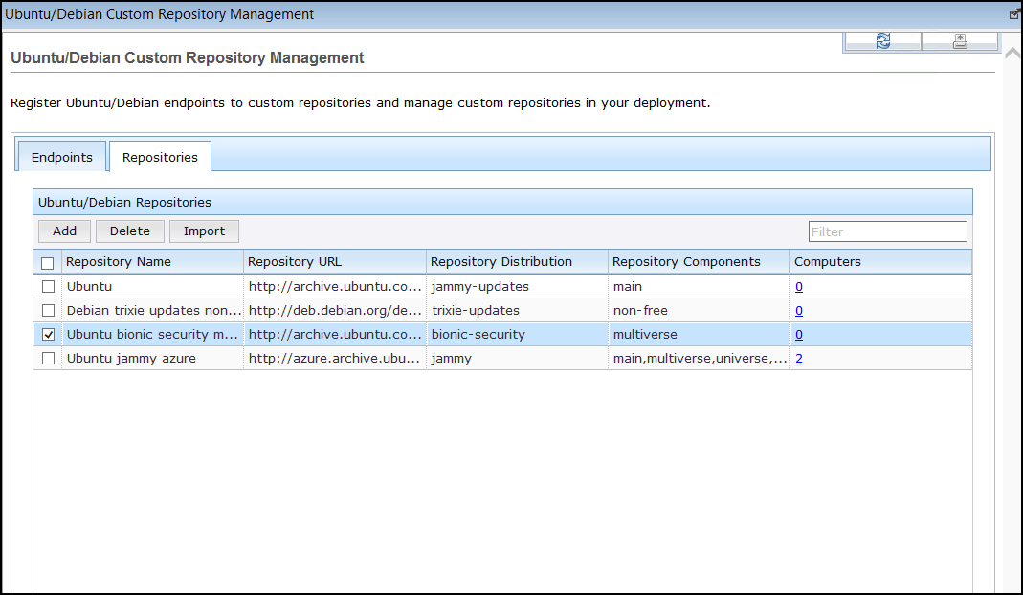1023x595 pixels.
Task: Open the Computers link '2' for Ubuntu jammy azure
Action: click(x=798, y=358)
